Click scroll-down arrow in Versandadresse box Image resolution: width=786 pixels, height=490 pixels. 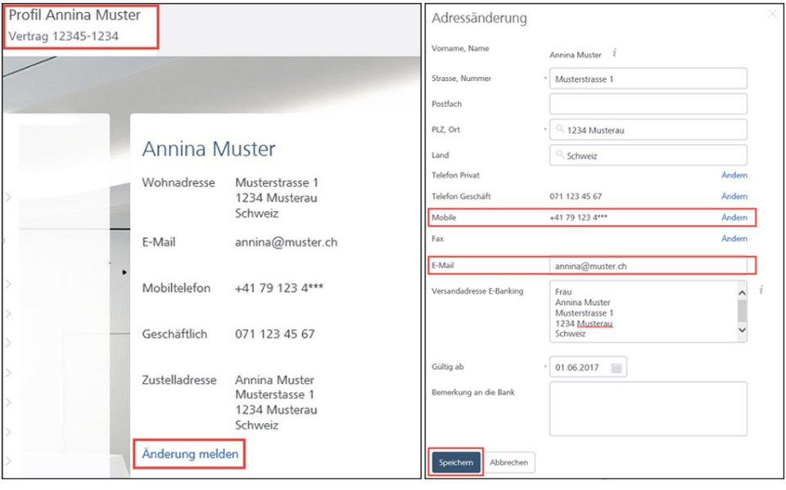(742, 330)
